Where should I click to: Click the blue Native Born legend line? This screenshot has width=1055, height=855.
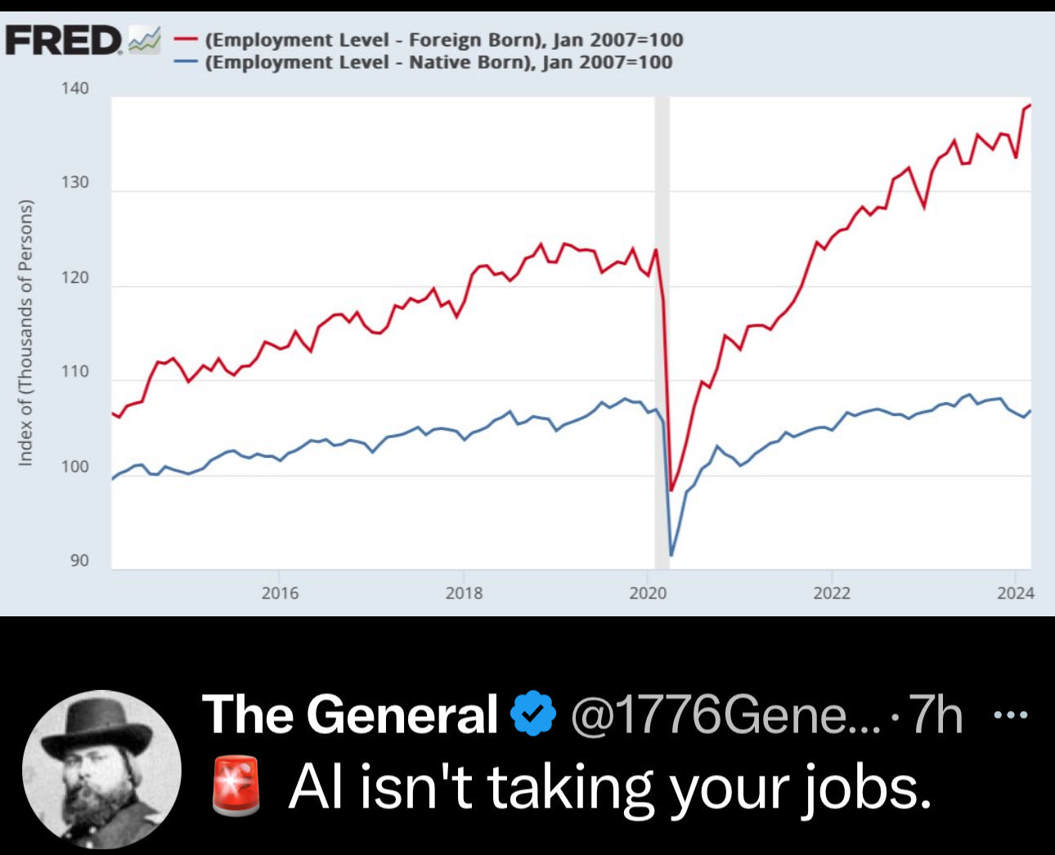click(191, 62)
